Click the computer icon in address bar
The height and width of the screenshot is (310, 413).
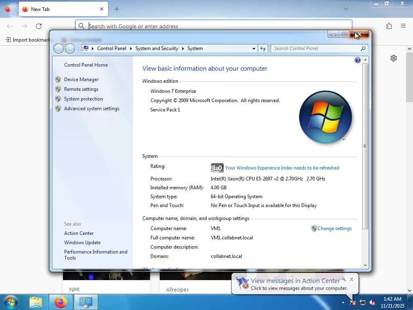pos(86,48)
